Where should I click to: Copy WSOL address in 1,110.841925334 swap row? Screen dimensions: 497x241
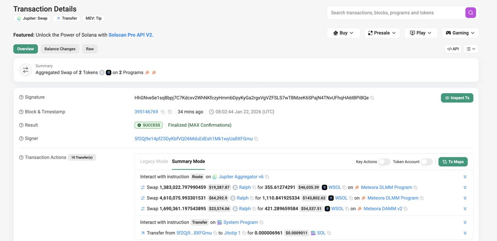pyautogui.click(x=351, y=198)
